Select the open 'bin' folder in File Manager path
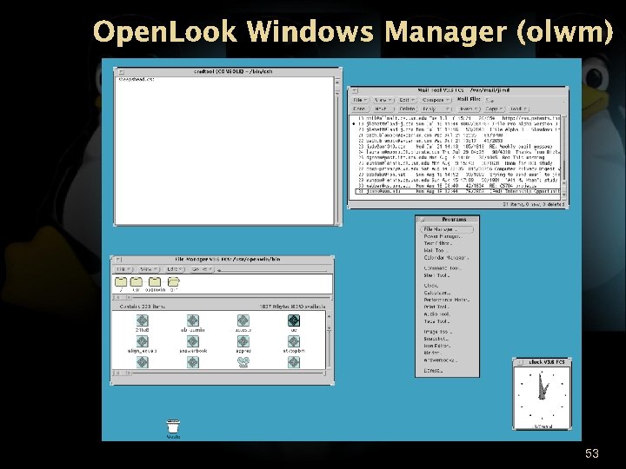 (x=174, y=282)
